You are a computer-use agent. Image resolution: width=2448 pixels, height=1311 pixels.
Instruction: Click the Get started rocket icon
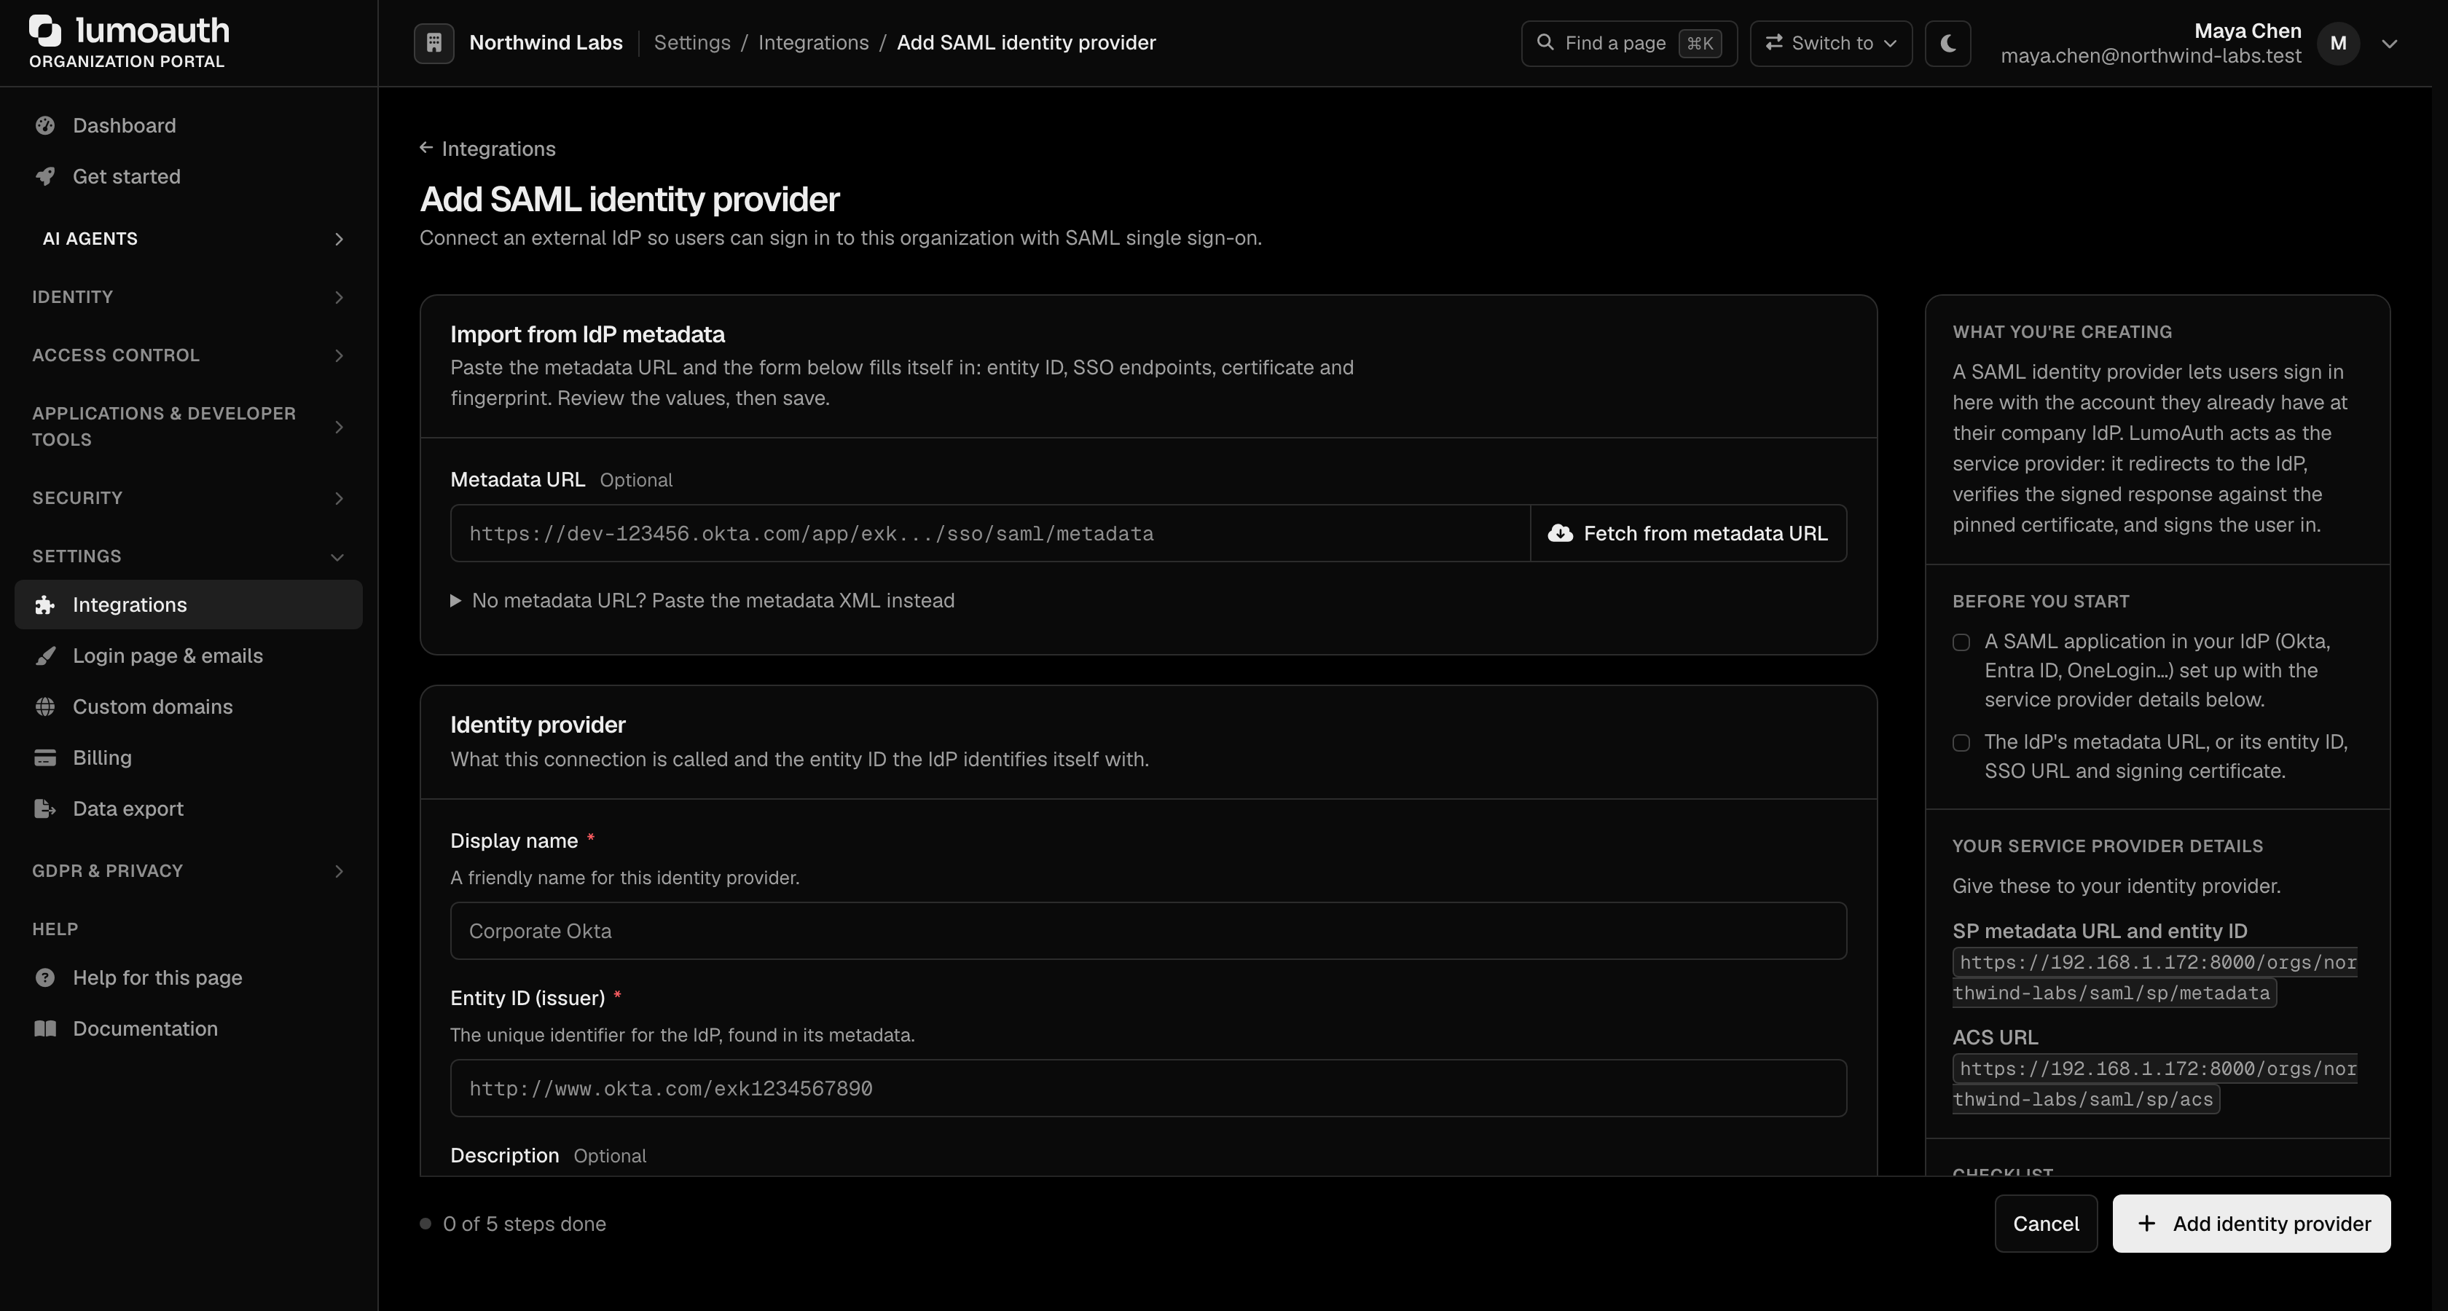pyautogui.click(x=44, y=177)
